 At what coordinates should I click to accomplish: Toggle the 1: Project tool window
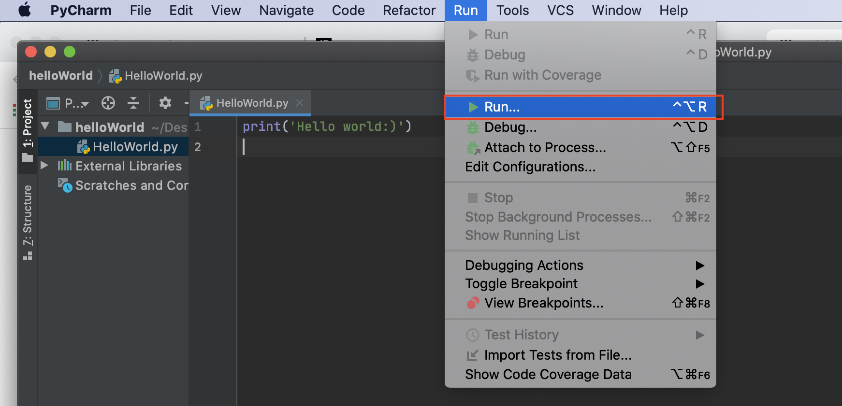click(28, 130)
